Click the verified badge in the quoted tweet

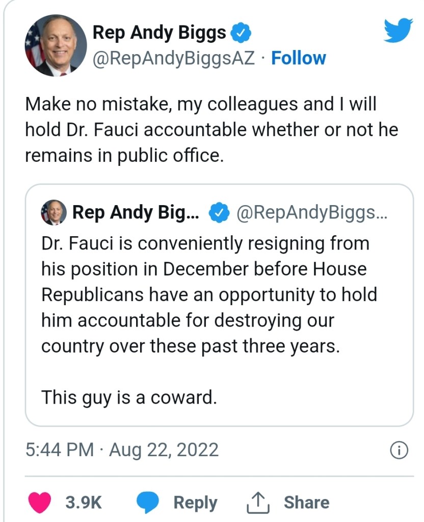click(x=220, y=212)
